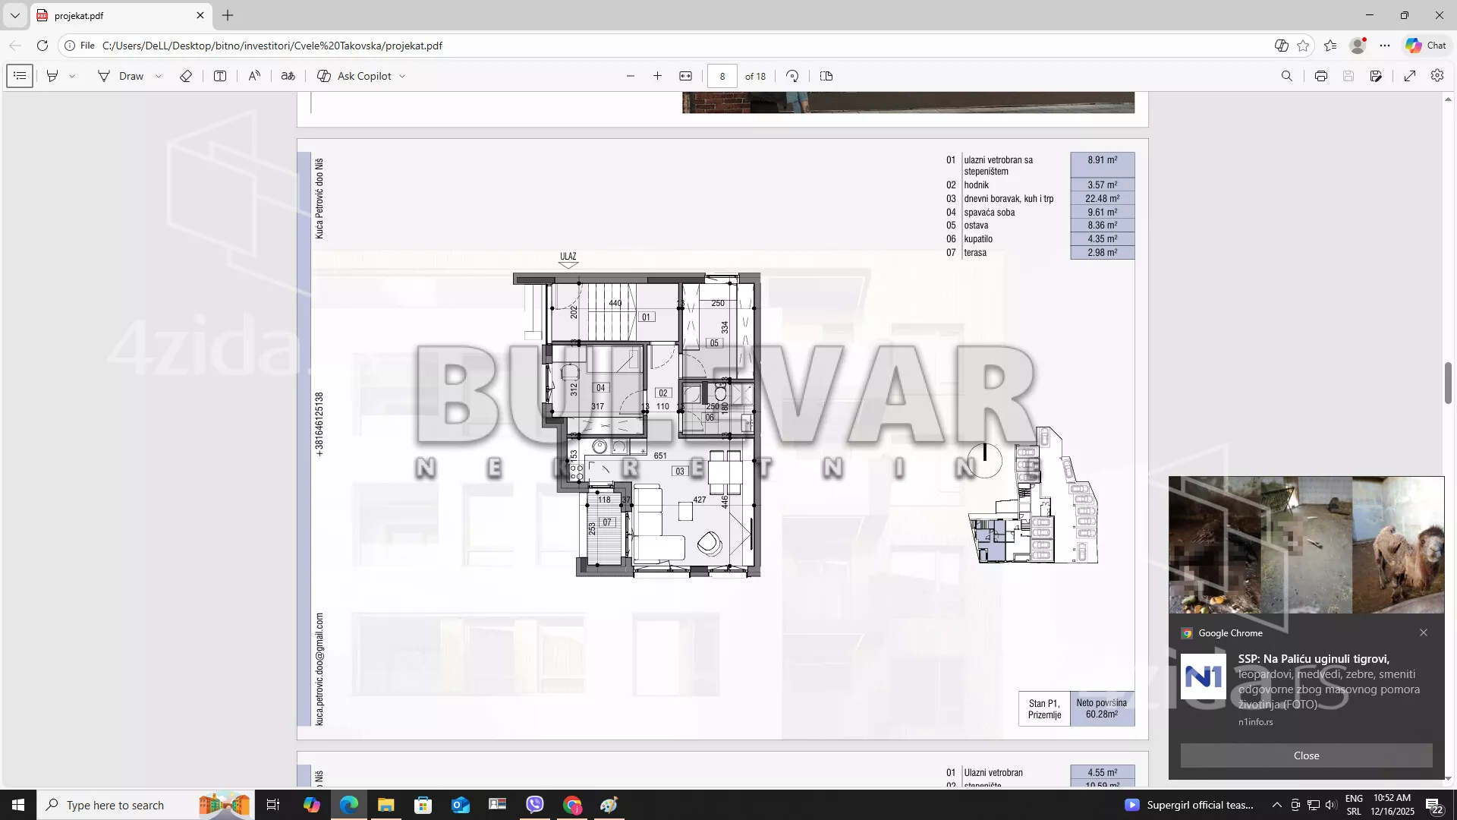Print the PDF document
This screenshot has height=820, width=1457.
(1320, 76)
